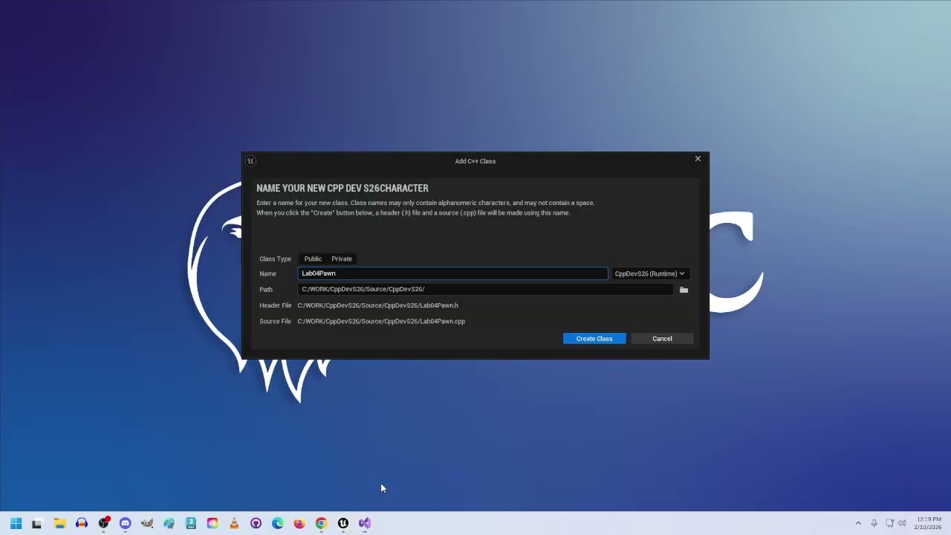
Task: Click the Create Class button
Action: [594, 339]
